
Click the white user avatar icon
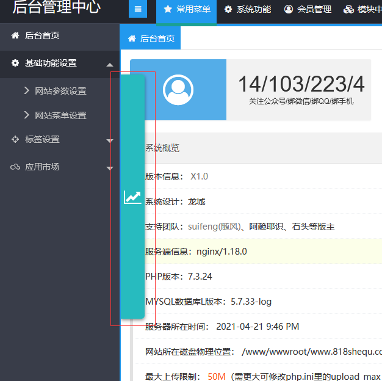(178, 90)
